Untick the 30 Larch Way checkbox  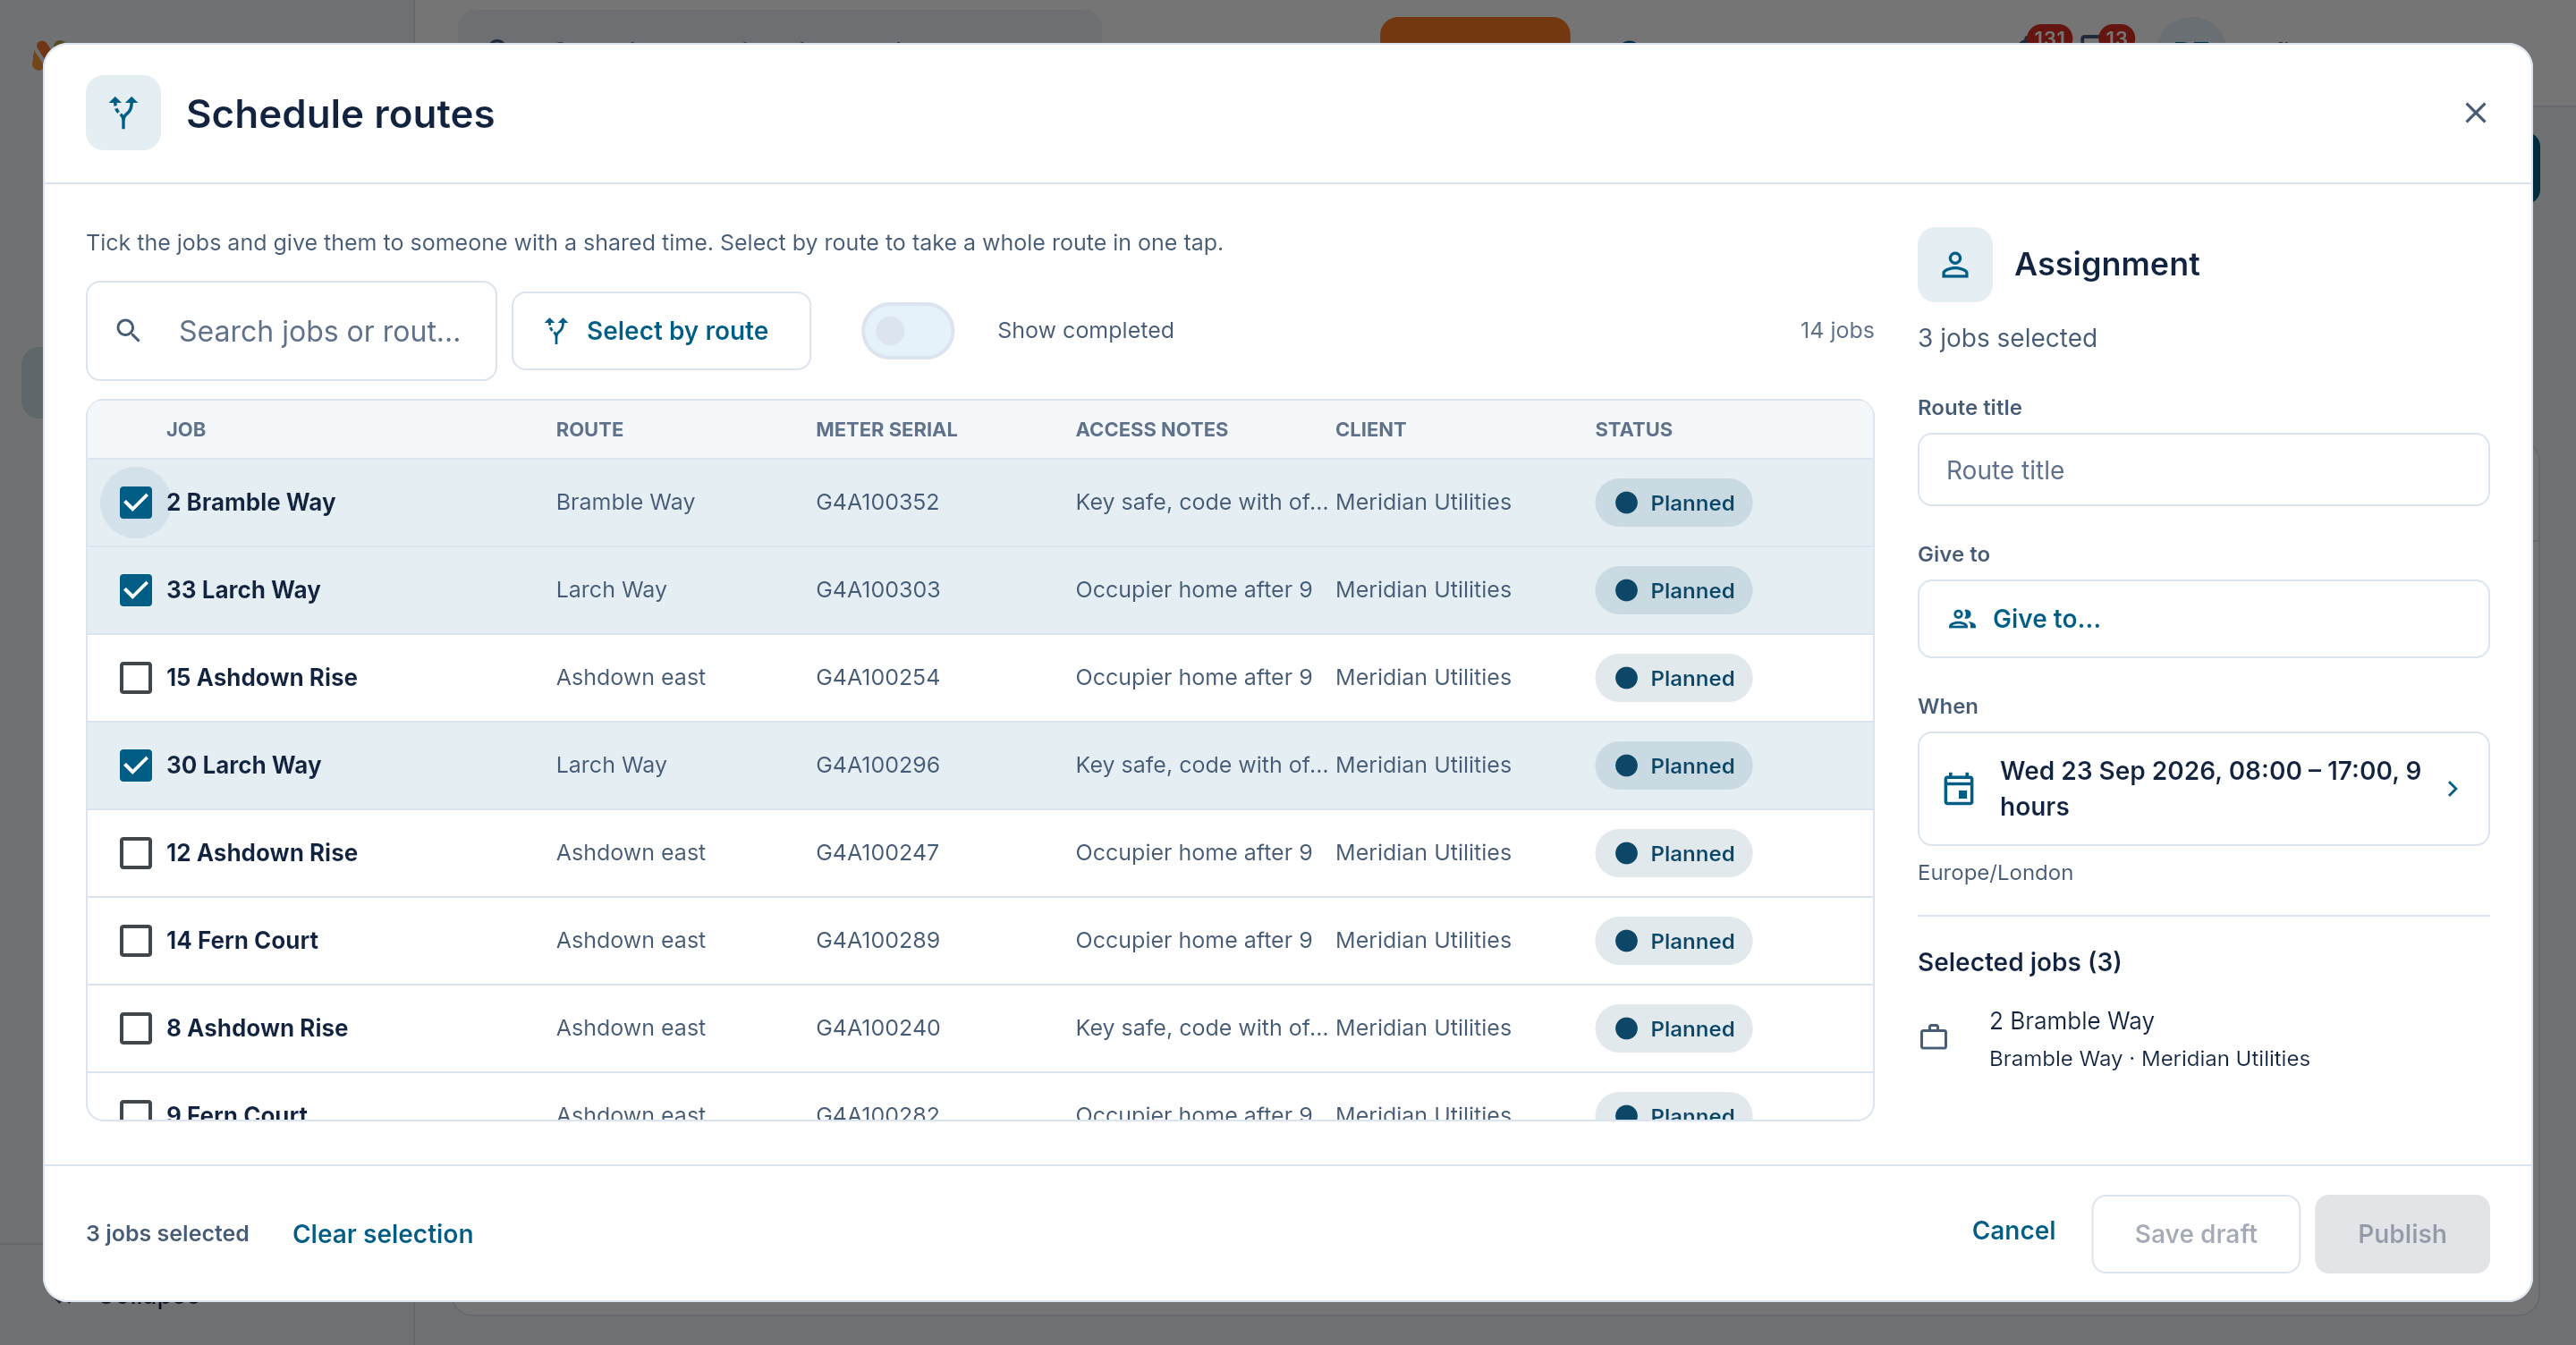135,765
